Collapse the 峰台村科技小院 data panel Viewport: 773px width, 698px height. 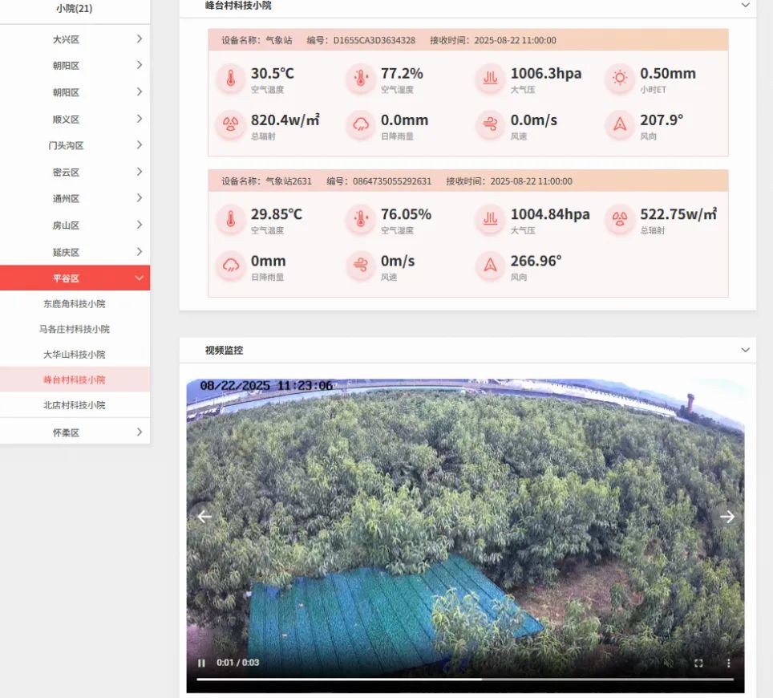coord(745,6)
